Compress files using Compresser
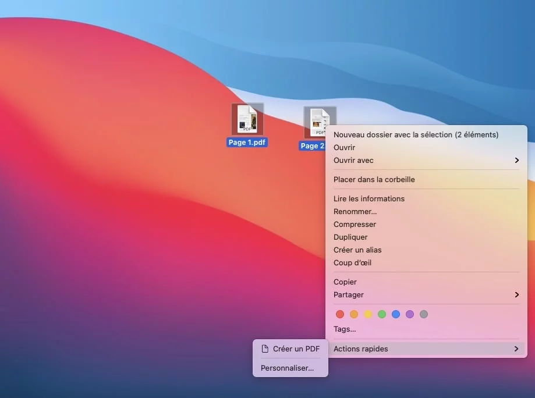The width and height of the screenshot is (535, 398). coord(355,224)
